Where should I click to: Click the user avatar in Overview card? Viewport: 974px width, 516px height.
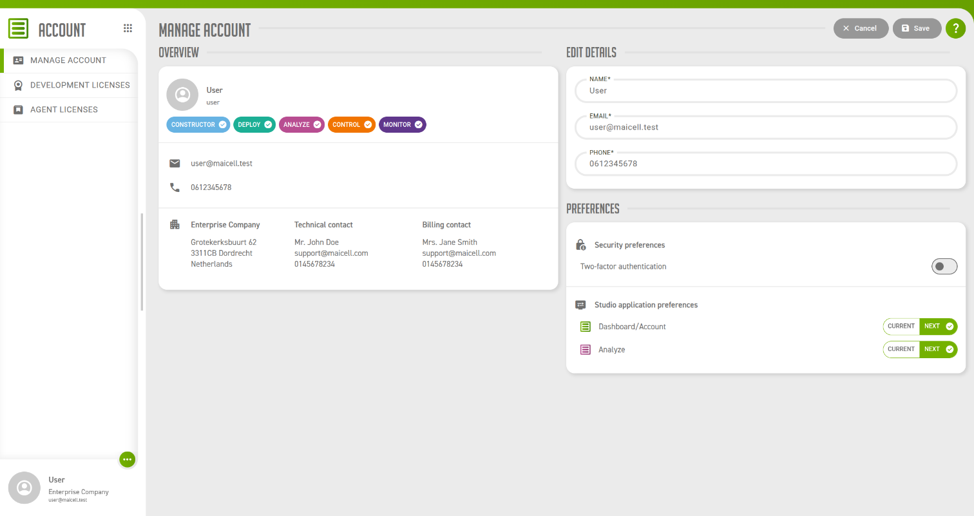(182, 95)
